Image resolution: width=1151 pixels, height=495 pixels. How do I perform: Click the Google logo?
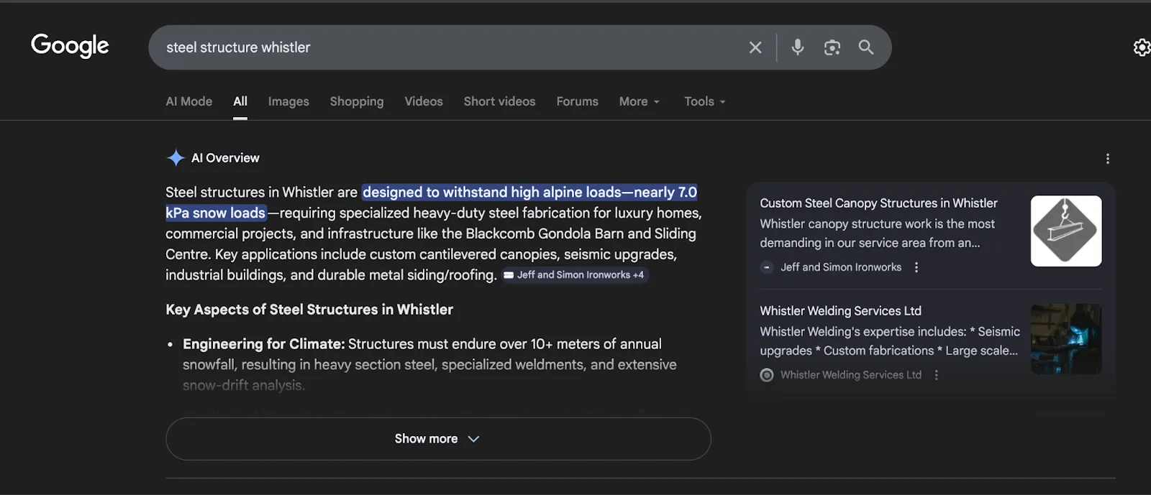pos(70,46)
